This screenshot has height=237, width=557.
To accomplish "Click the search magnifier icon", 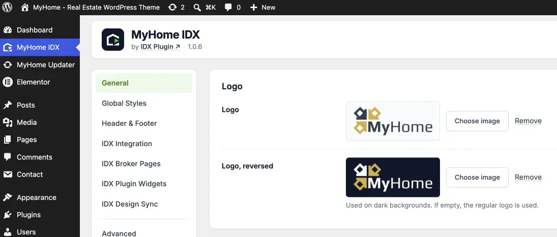I will click(197, 7).
